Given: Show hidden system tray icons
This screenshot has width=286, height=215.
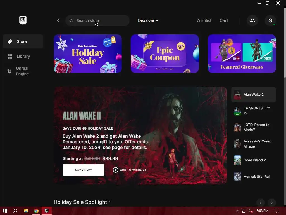Looking at the screenshot, I should 237,211.
